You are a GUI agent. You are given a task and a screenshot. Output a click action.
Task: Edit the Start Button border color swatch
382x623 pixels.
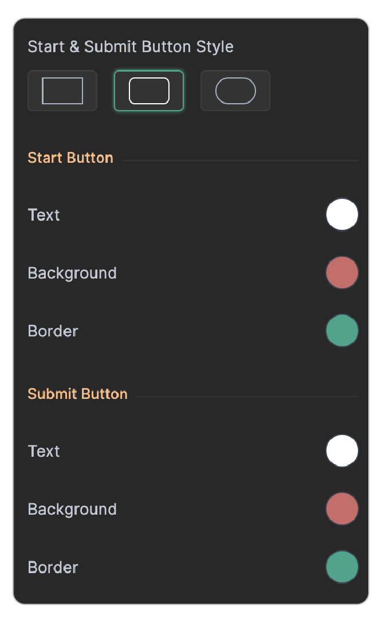click(342, 331)
